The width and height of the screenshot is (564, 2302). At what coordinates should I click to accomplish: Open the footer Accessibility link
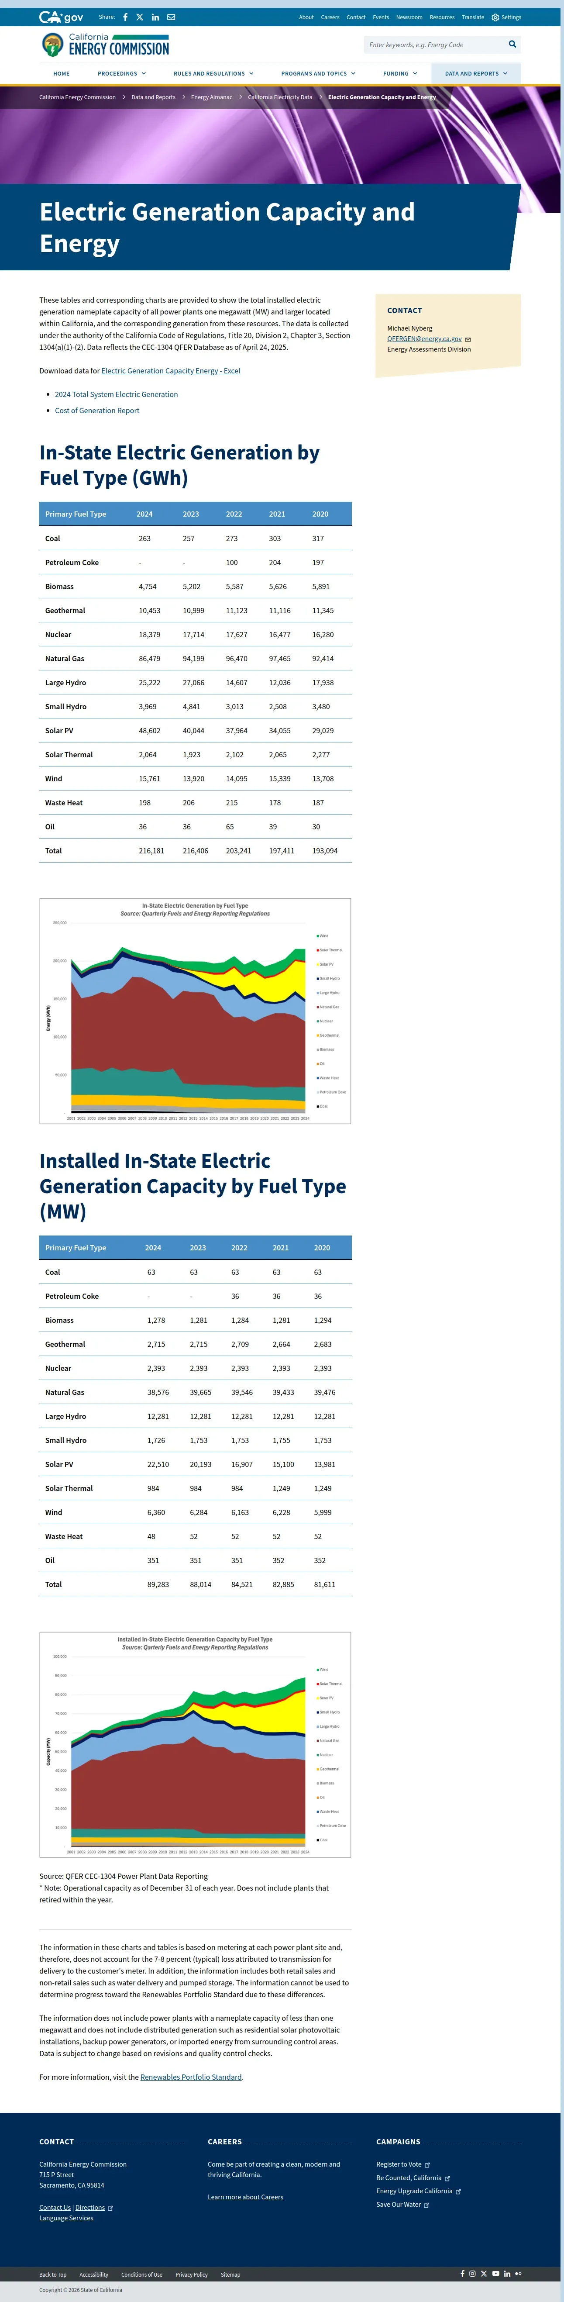point(94,2274)
